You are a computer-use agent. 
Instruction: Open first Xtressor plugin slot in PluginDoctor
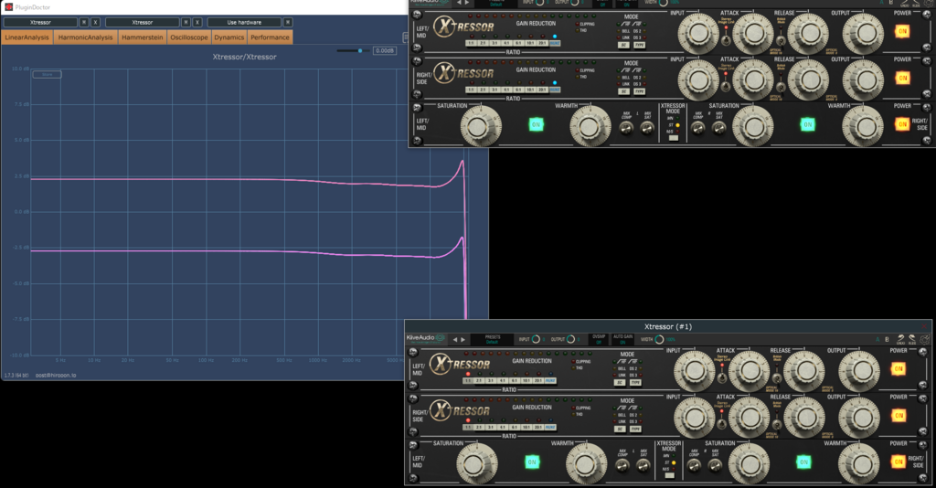(x=40, y=22)
